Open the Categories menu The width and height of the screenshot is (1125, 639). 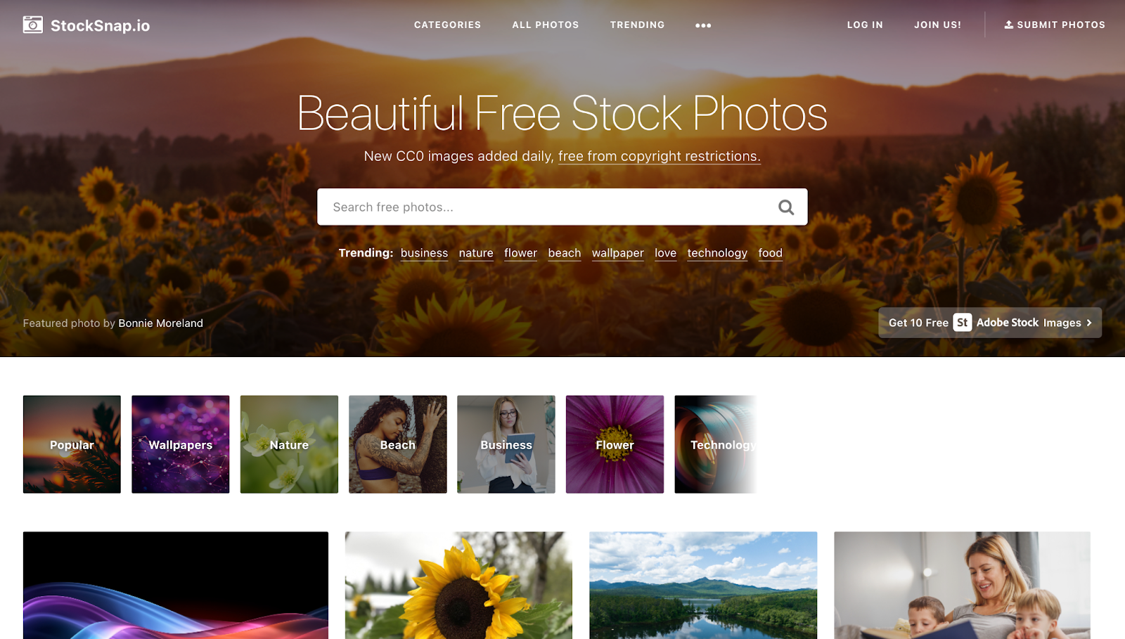point(447,25)
